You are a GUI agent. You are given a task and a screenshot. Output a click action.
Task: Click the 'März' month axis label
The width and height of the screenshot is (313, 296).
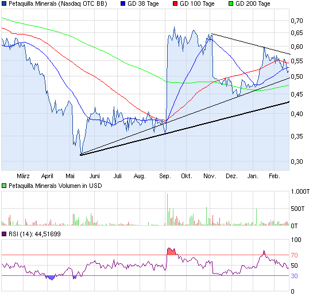click(x=23, y=176)
